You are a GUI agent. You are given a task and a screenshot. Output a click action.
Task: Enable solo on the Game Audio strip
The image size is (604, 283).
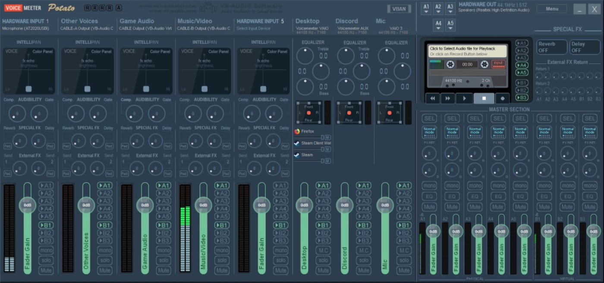click(x=164, y=260)
